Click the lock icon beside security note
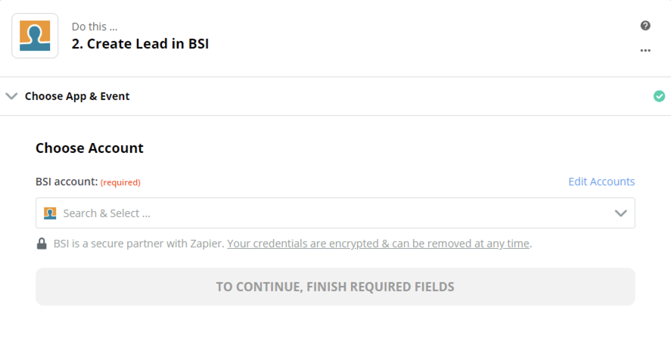 pos(42,244)
